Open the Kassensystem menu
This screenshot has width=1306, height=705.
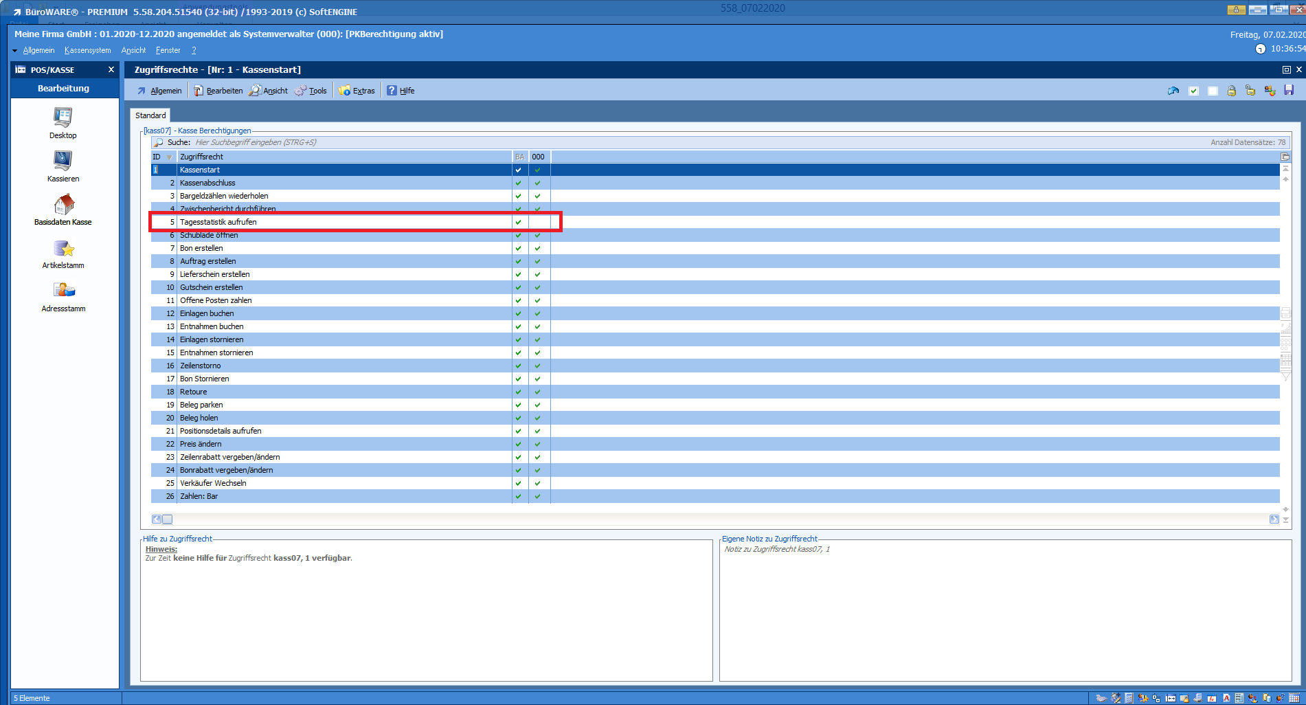(x=87, y=50)
